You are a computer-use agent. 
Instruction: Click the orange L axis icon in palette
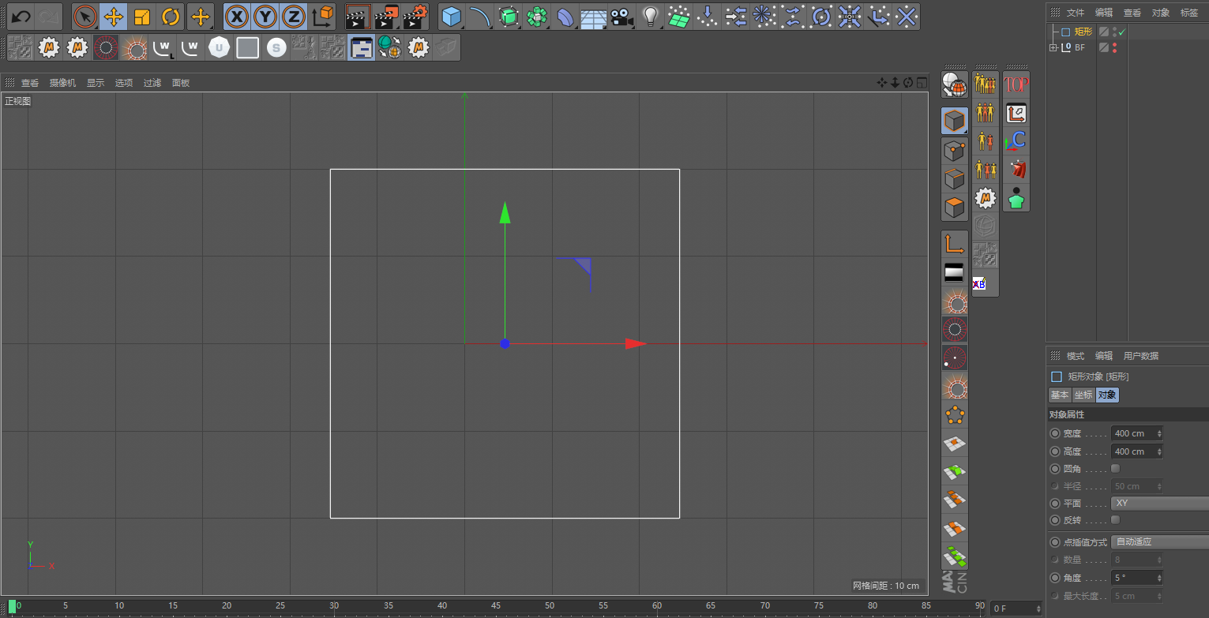click(x=955, y=245)
